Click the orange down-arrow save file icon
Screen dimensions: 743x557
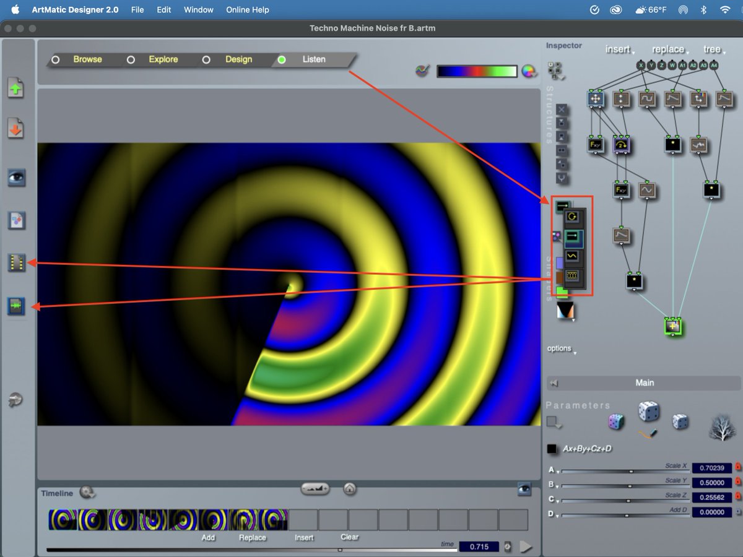(15, 129)
